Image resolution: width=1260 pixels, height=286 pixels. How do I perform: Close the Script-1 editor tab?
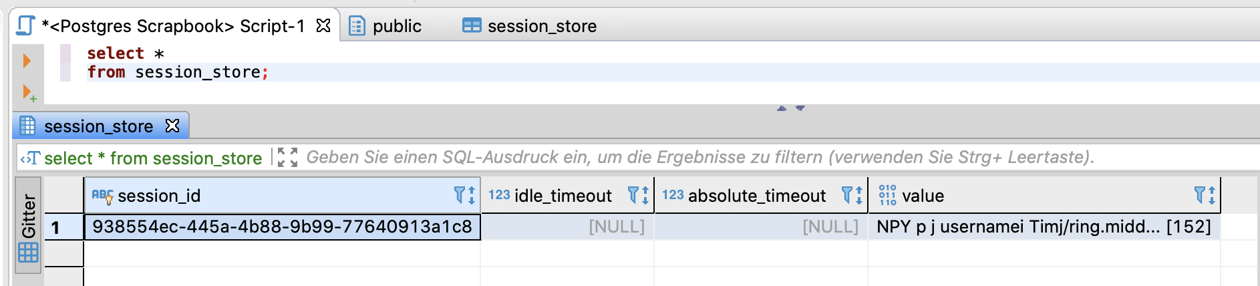point(323,25)
